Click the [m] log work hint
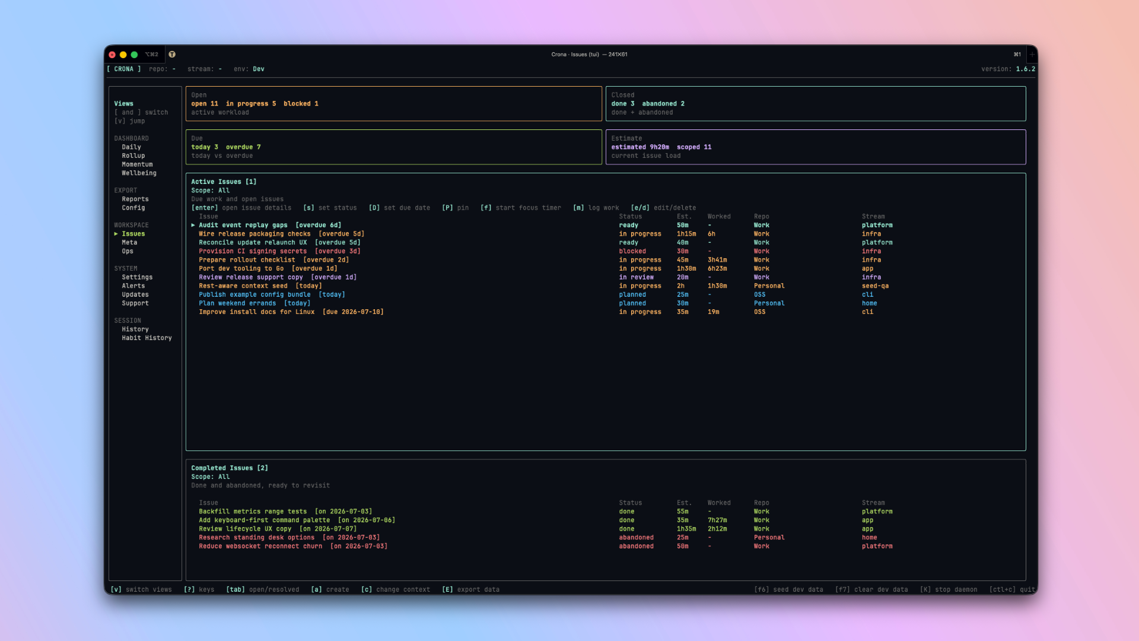1139x641 pixels. point(596,208)
